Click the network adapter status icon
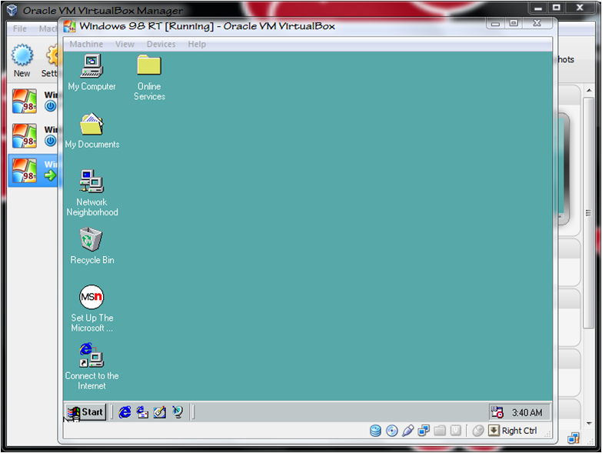Image resolution: width=602 pixels, height=453 pixels. click(x=424, y=431)
